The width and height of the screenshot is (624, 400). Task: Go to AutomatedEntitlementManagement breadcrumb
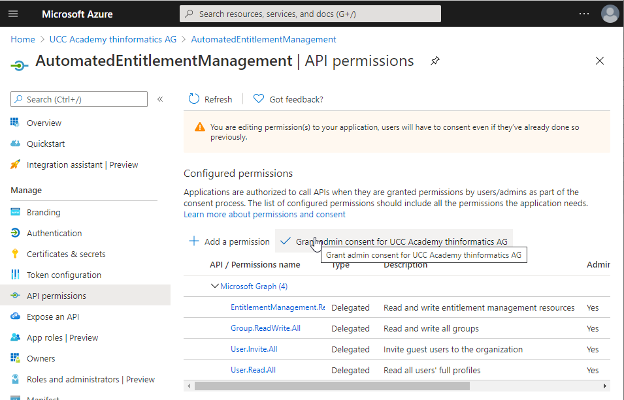coord(263,39)
